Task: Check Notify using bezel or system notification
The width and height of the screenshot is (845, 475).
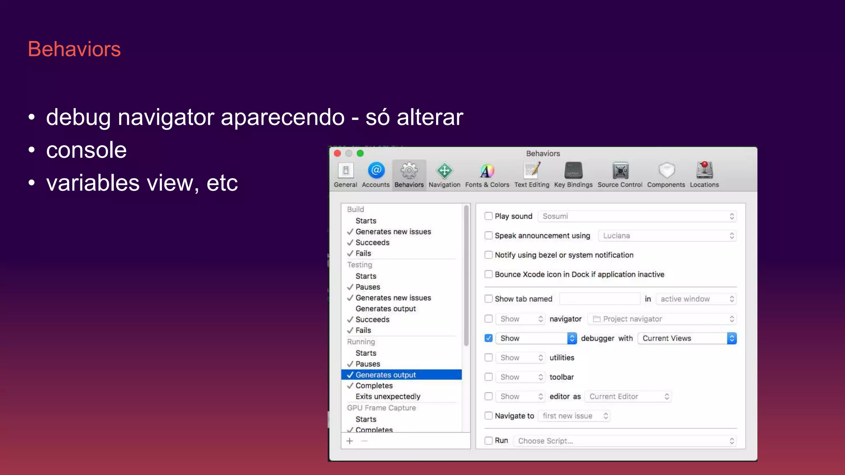Action: click(x=489, y=255)
